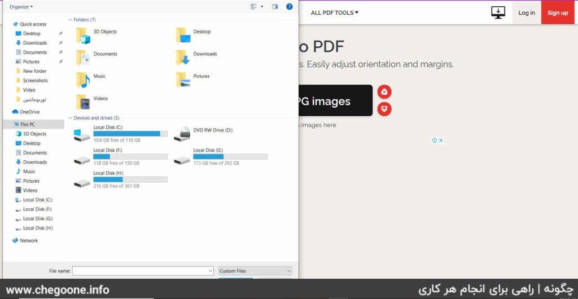Upload from Dropbox icon
Image resolution: width=578 pixels, height=299 pixels.
[x=384, y=109]
